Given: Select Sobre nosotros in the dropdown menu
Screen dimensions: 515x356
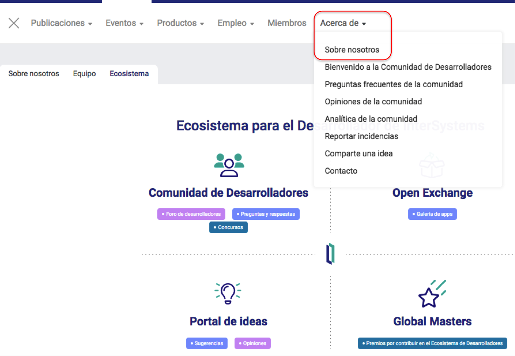Looking at the screenshot, I should coord(352,50).
